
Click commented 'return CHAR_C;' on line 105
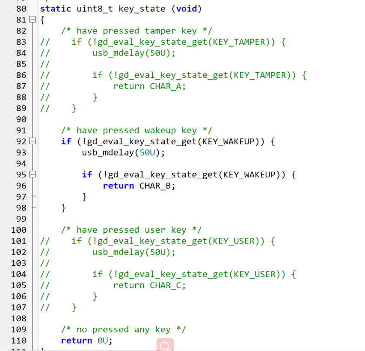pyautogui.click(x=149, y=285)
